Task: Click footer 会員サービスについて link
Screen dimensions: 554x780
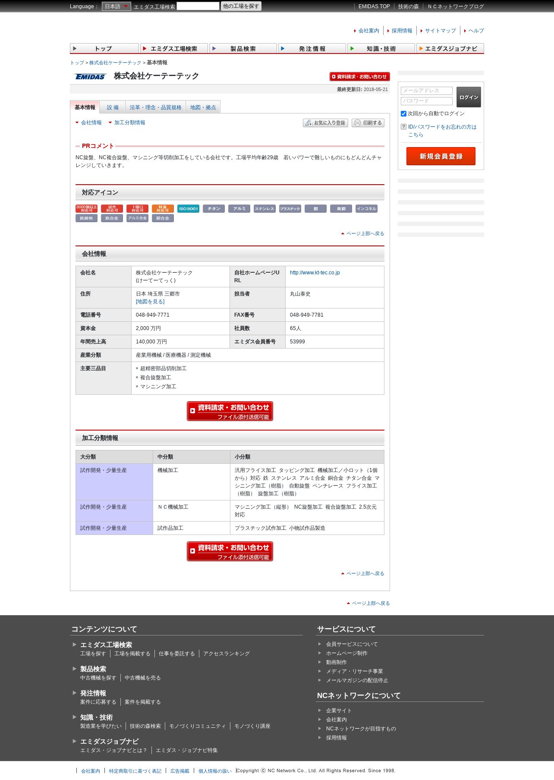Action: (352, 644)
